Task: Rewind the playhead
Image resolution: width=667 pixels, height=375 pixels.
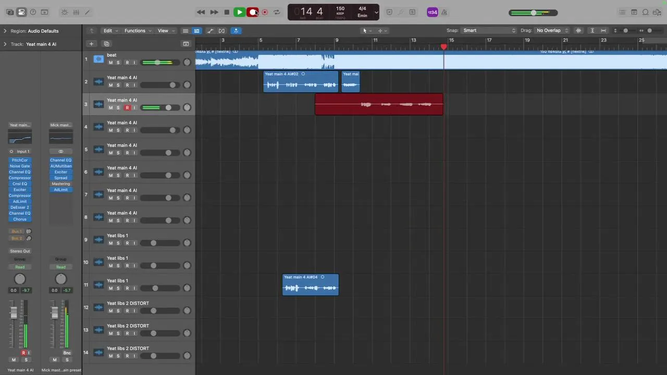Action: [201, 12]
